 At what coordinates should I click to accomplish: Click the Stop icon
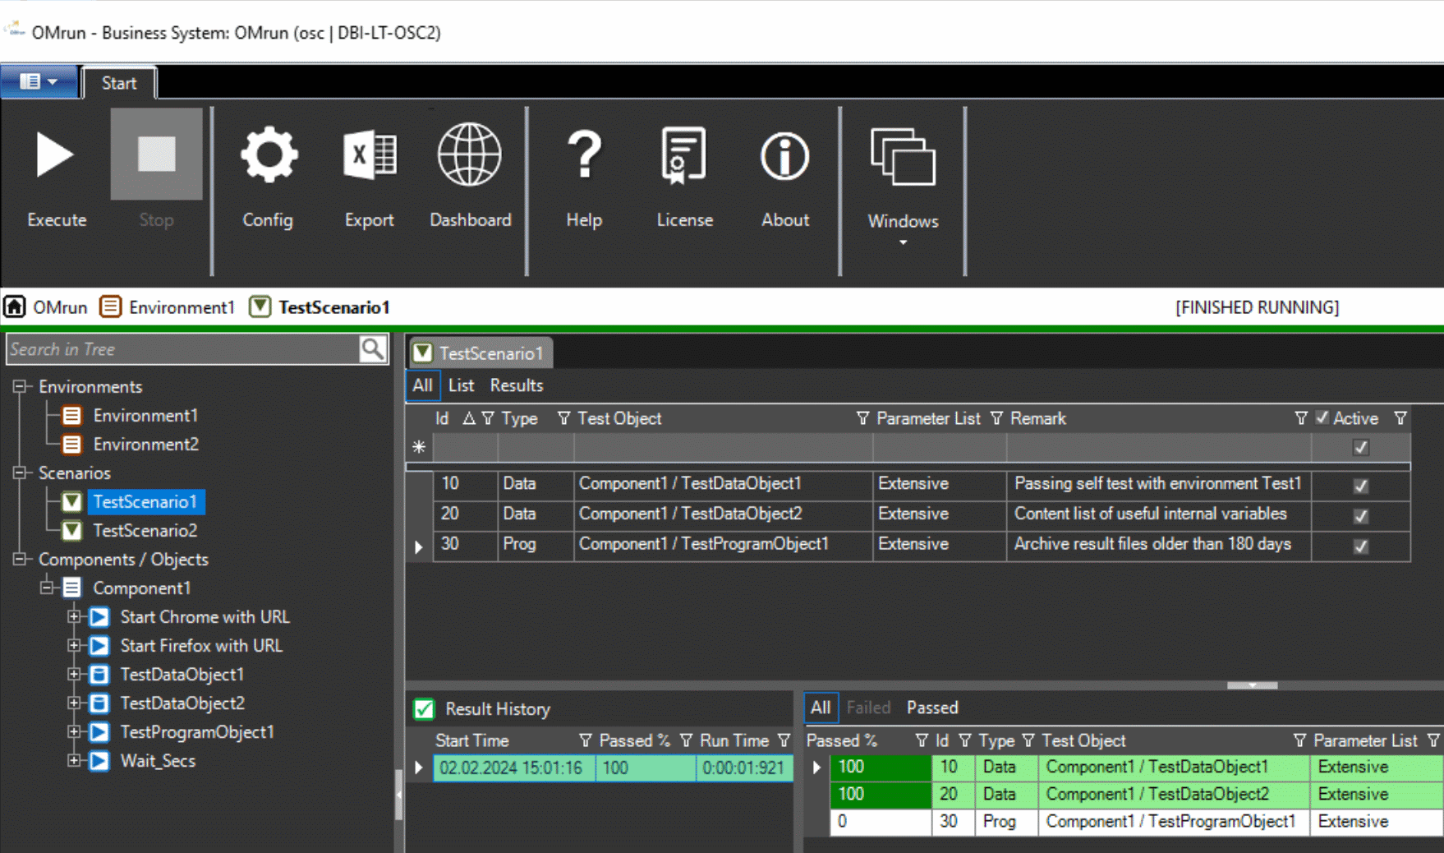156,156
